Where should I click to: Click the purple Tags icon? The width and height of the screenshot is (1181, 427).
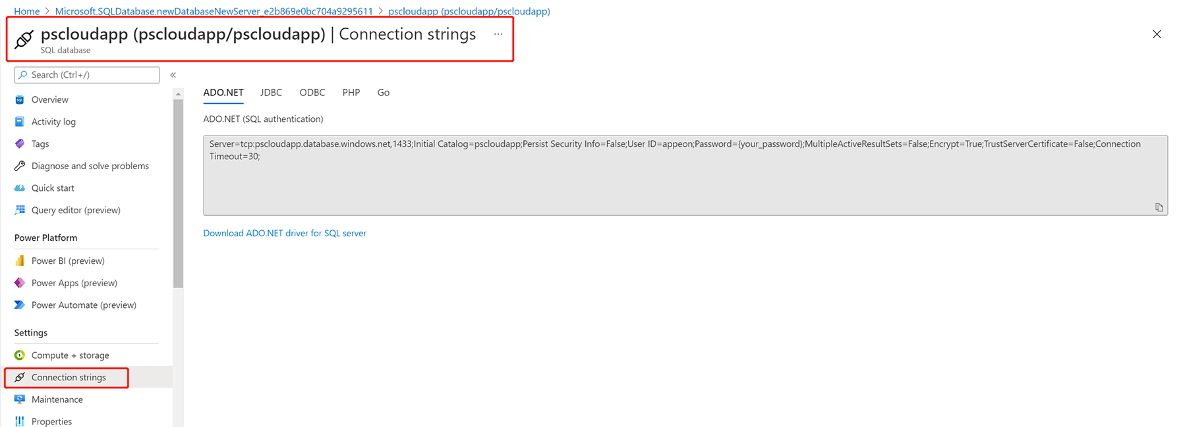point(20,143)
